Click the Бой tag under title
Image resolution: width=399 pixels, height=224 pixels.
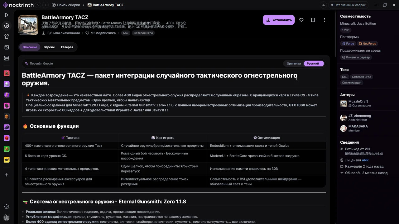coord(126,33)
